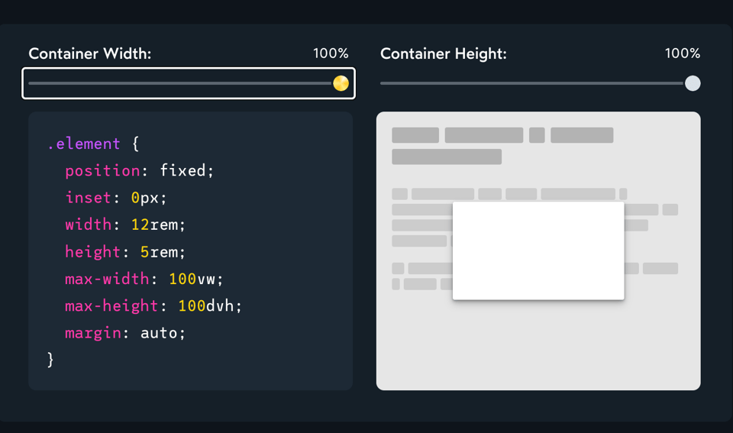Image resolution: width=733 pixels, height=433 pixels.
Task: Click the 100% value beside Container Height
Action: pyautogui.click(x=682, y=53)
